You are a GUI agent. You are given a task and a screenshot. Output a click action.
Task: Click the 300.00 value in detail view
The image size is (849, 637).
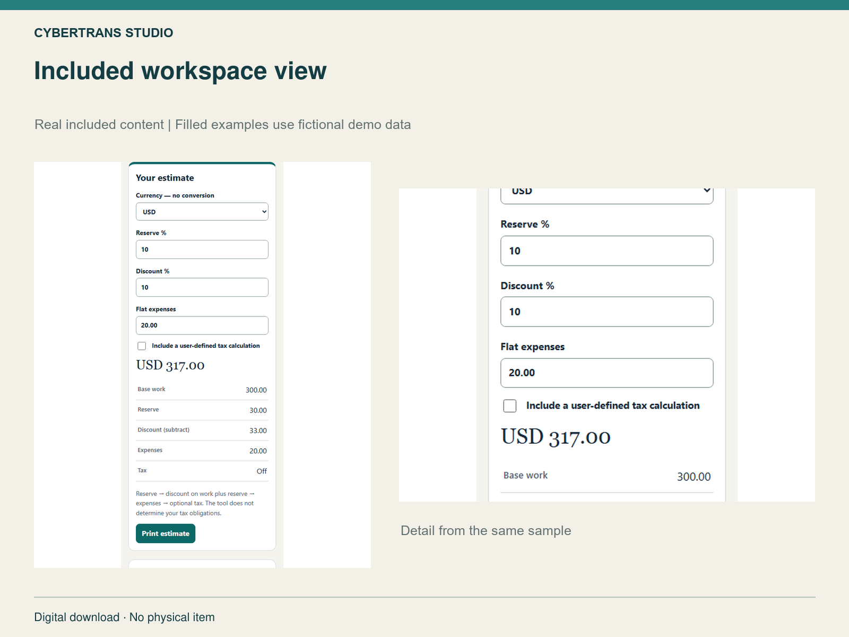[x=694, y=477]
